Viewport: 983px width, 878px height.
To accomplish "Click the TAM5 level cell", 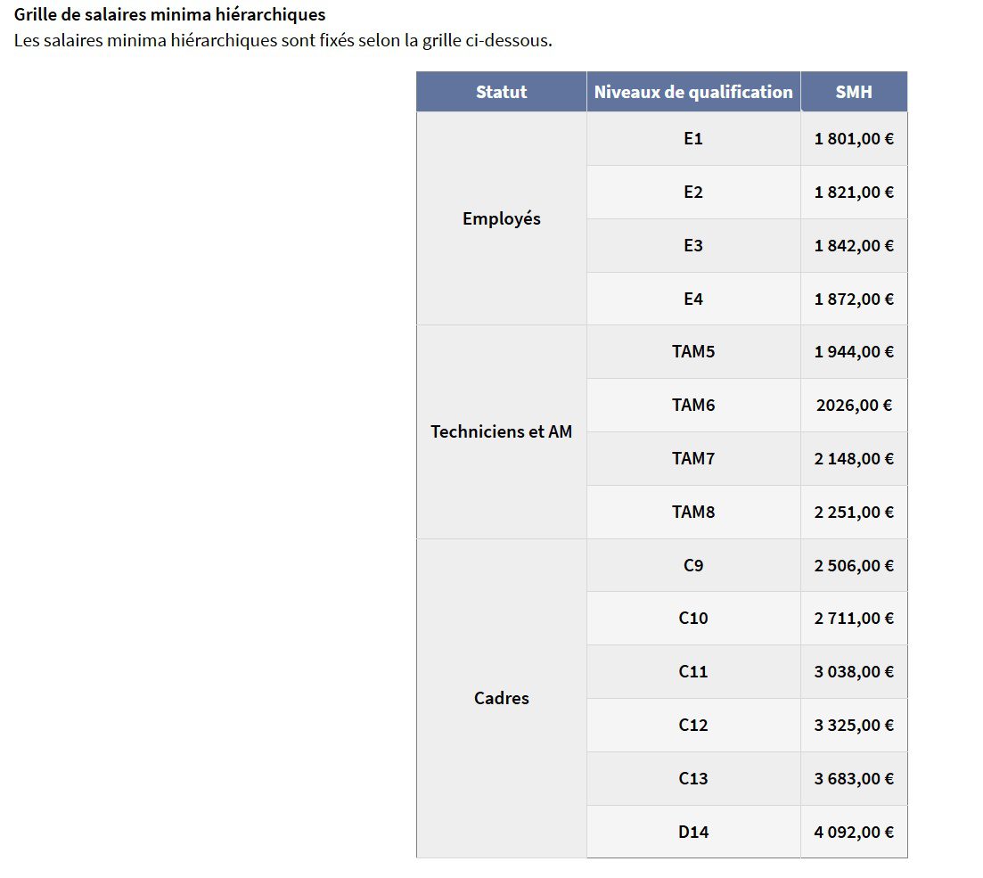I will click(x=693, y=352).
